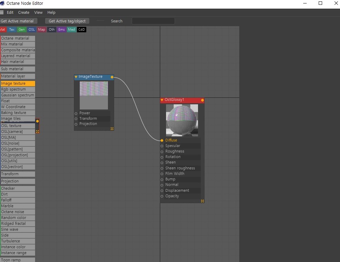Collapse the OctGlossy1 node triangle
The height and width of the screenshot is (262, 340).
coord(162,100)
